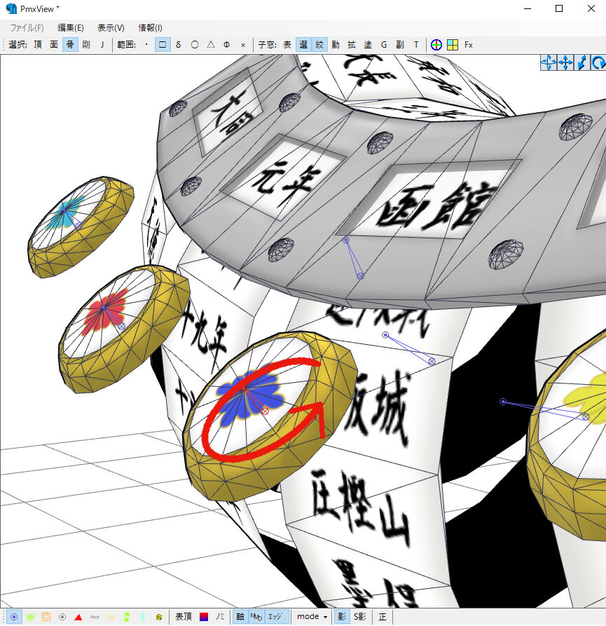Image resolution: width=606 pixels, height=626 pixels.
Task: Open the ファイル(F) menu
Action: point(27,28)
